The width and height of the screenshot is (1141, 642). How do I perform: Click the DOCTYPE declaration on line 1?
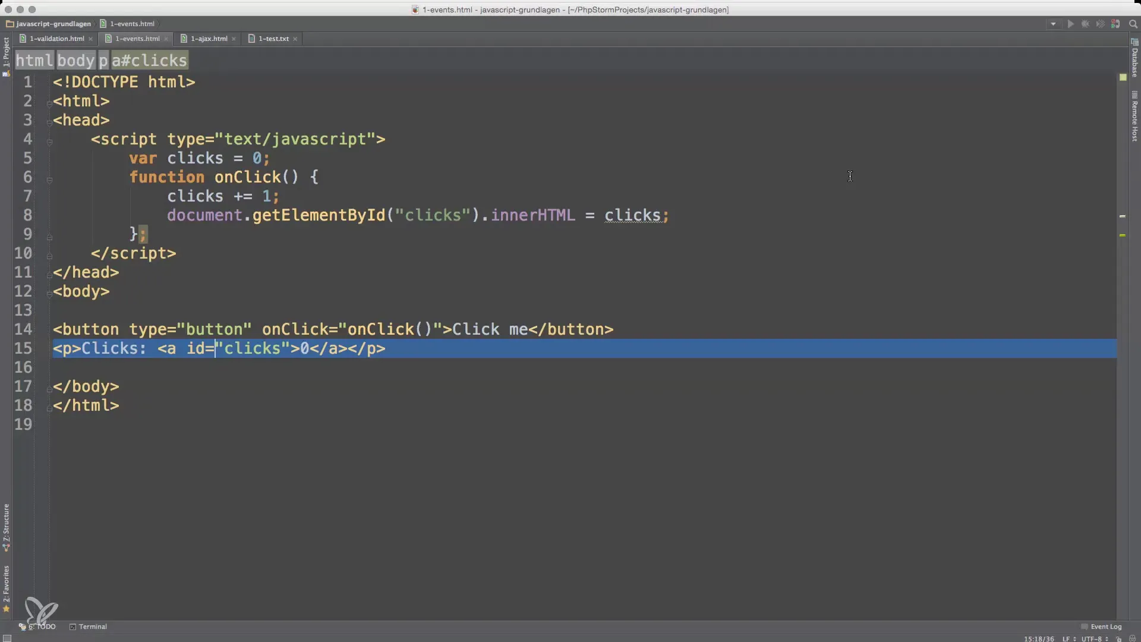coord(124,82)
